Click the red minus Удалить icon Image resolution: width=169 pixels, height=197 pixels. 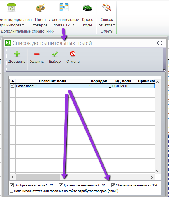tap(37, 54)
